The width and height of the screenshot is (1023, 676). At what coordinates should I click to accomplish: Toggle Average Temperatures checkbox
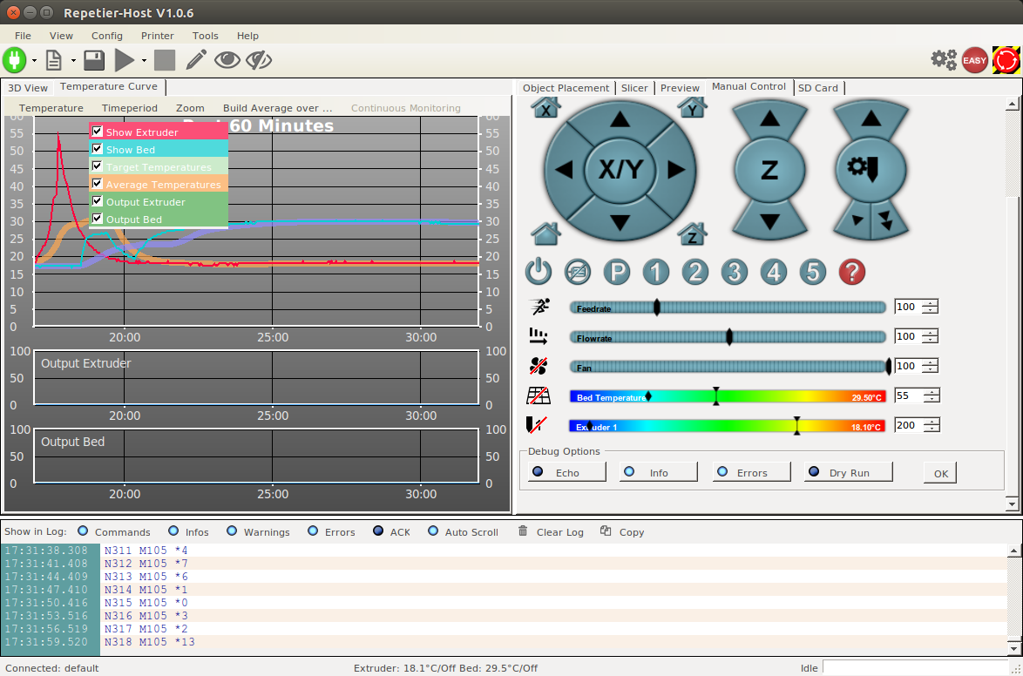98,184
